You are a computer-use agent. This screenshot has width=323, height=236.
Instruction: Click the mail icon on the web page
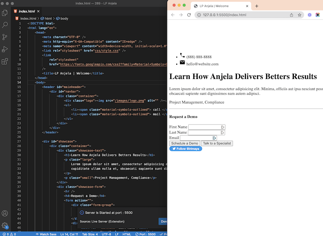click(182, 62)
